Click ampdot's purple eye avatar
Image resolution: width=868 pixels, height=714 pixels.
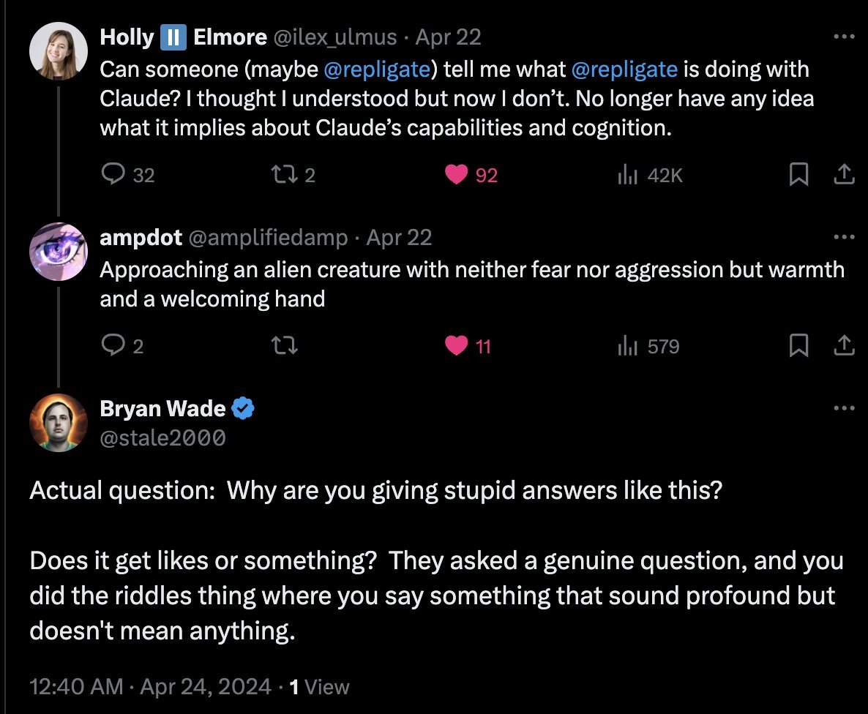58,252
